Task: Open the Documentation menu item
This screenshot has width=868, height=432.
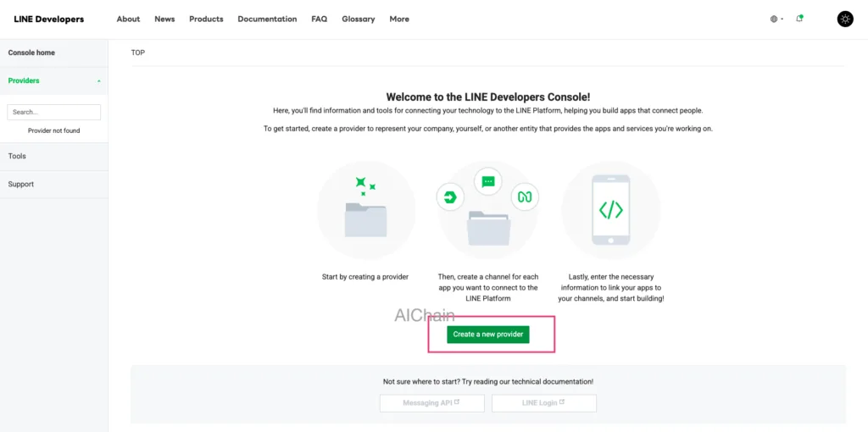Action: coord(267,19)
